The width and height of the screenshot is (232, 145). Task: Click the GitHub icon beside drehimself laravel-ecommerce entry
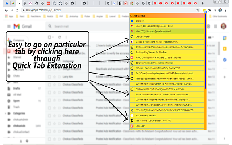click(x=132, y=47)
